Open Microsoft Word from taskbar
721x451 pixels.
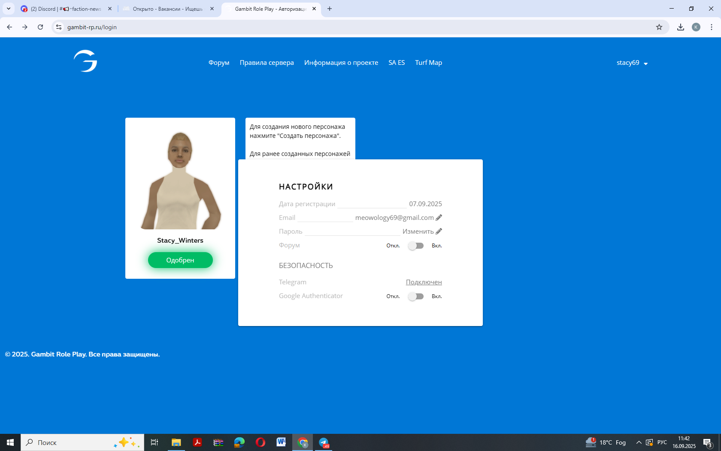(x=282, y=442)
